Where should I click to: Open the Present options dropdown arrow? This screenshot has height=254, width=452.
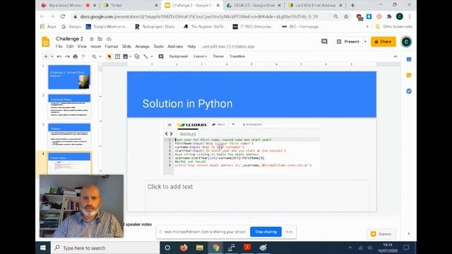(x=365, y=42)
